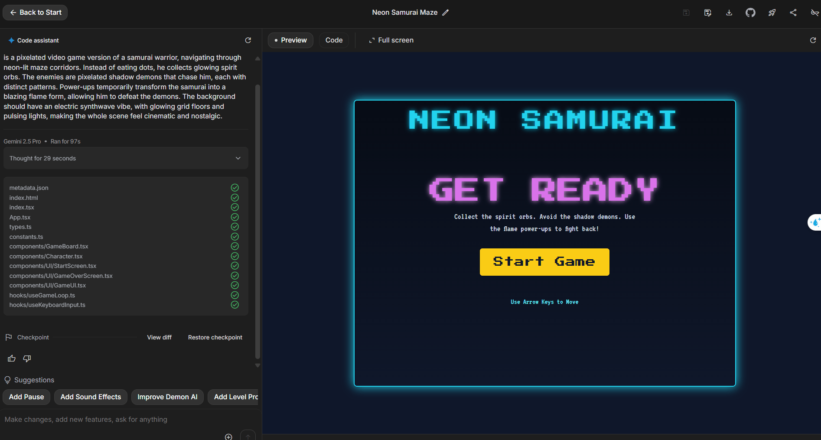Switch to the Code tab
The image size is (821, 440).
[334, 40]
